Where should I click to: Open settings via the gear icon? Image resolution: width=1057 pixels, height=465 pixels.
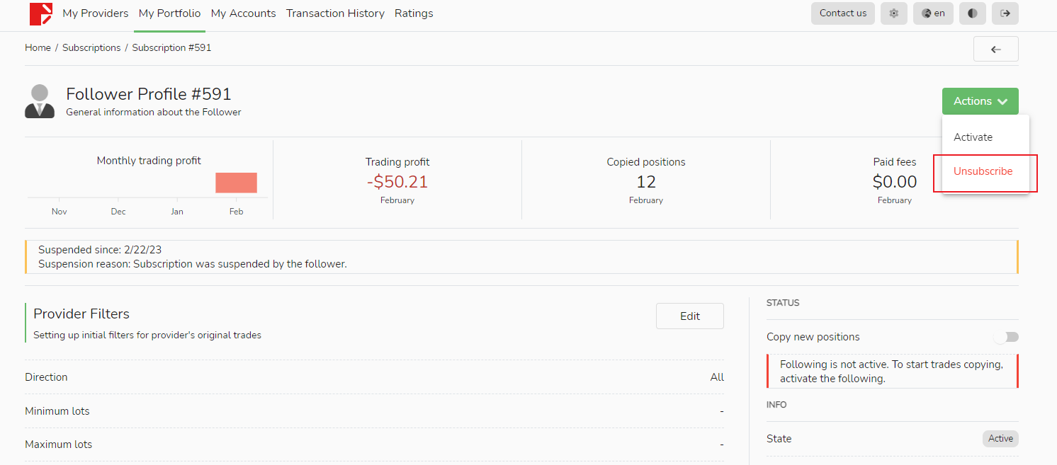pyautogui.click(x=893, y=13)
